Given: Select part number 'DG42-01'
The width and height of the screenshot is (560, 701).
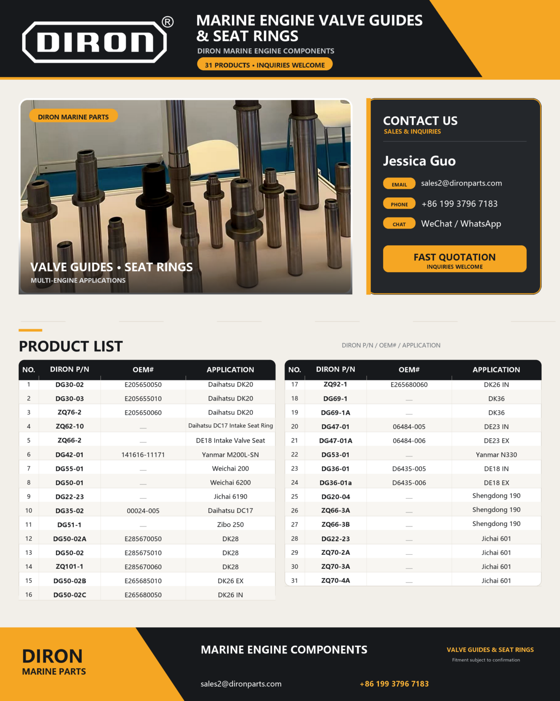Looking at the screenshot, I should click(x=69, y=455).
